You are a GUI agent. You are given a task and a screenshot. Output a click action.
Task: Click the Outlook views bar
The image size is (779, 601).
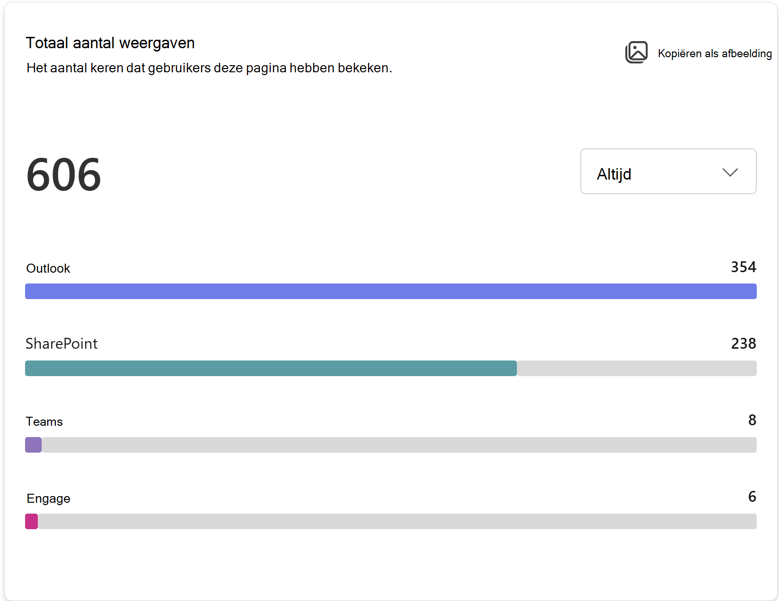pos(391,291)
